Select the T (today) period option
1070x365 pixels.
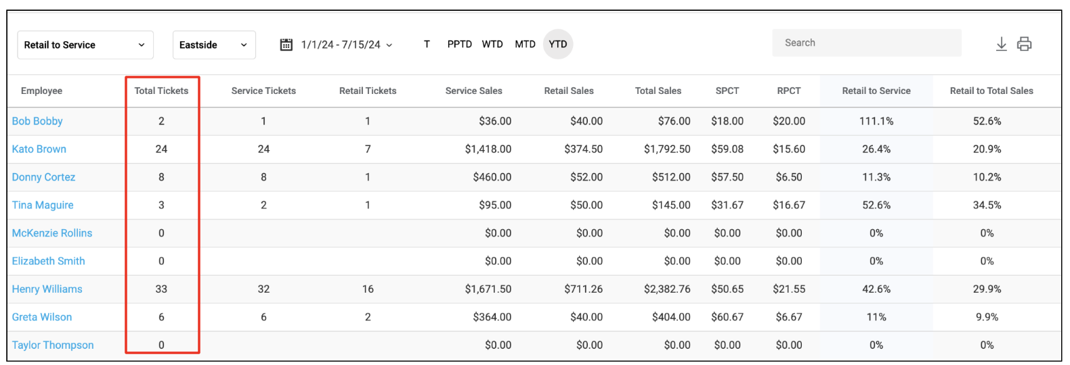(427, 44)
